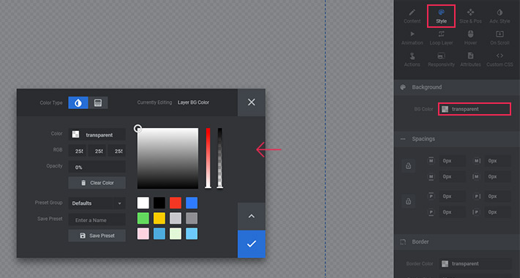520x278 pixels.
Task: Click the Color value field showing transparent
Action: tap(97, 135)
